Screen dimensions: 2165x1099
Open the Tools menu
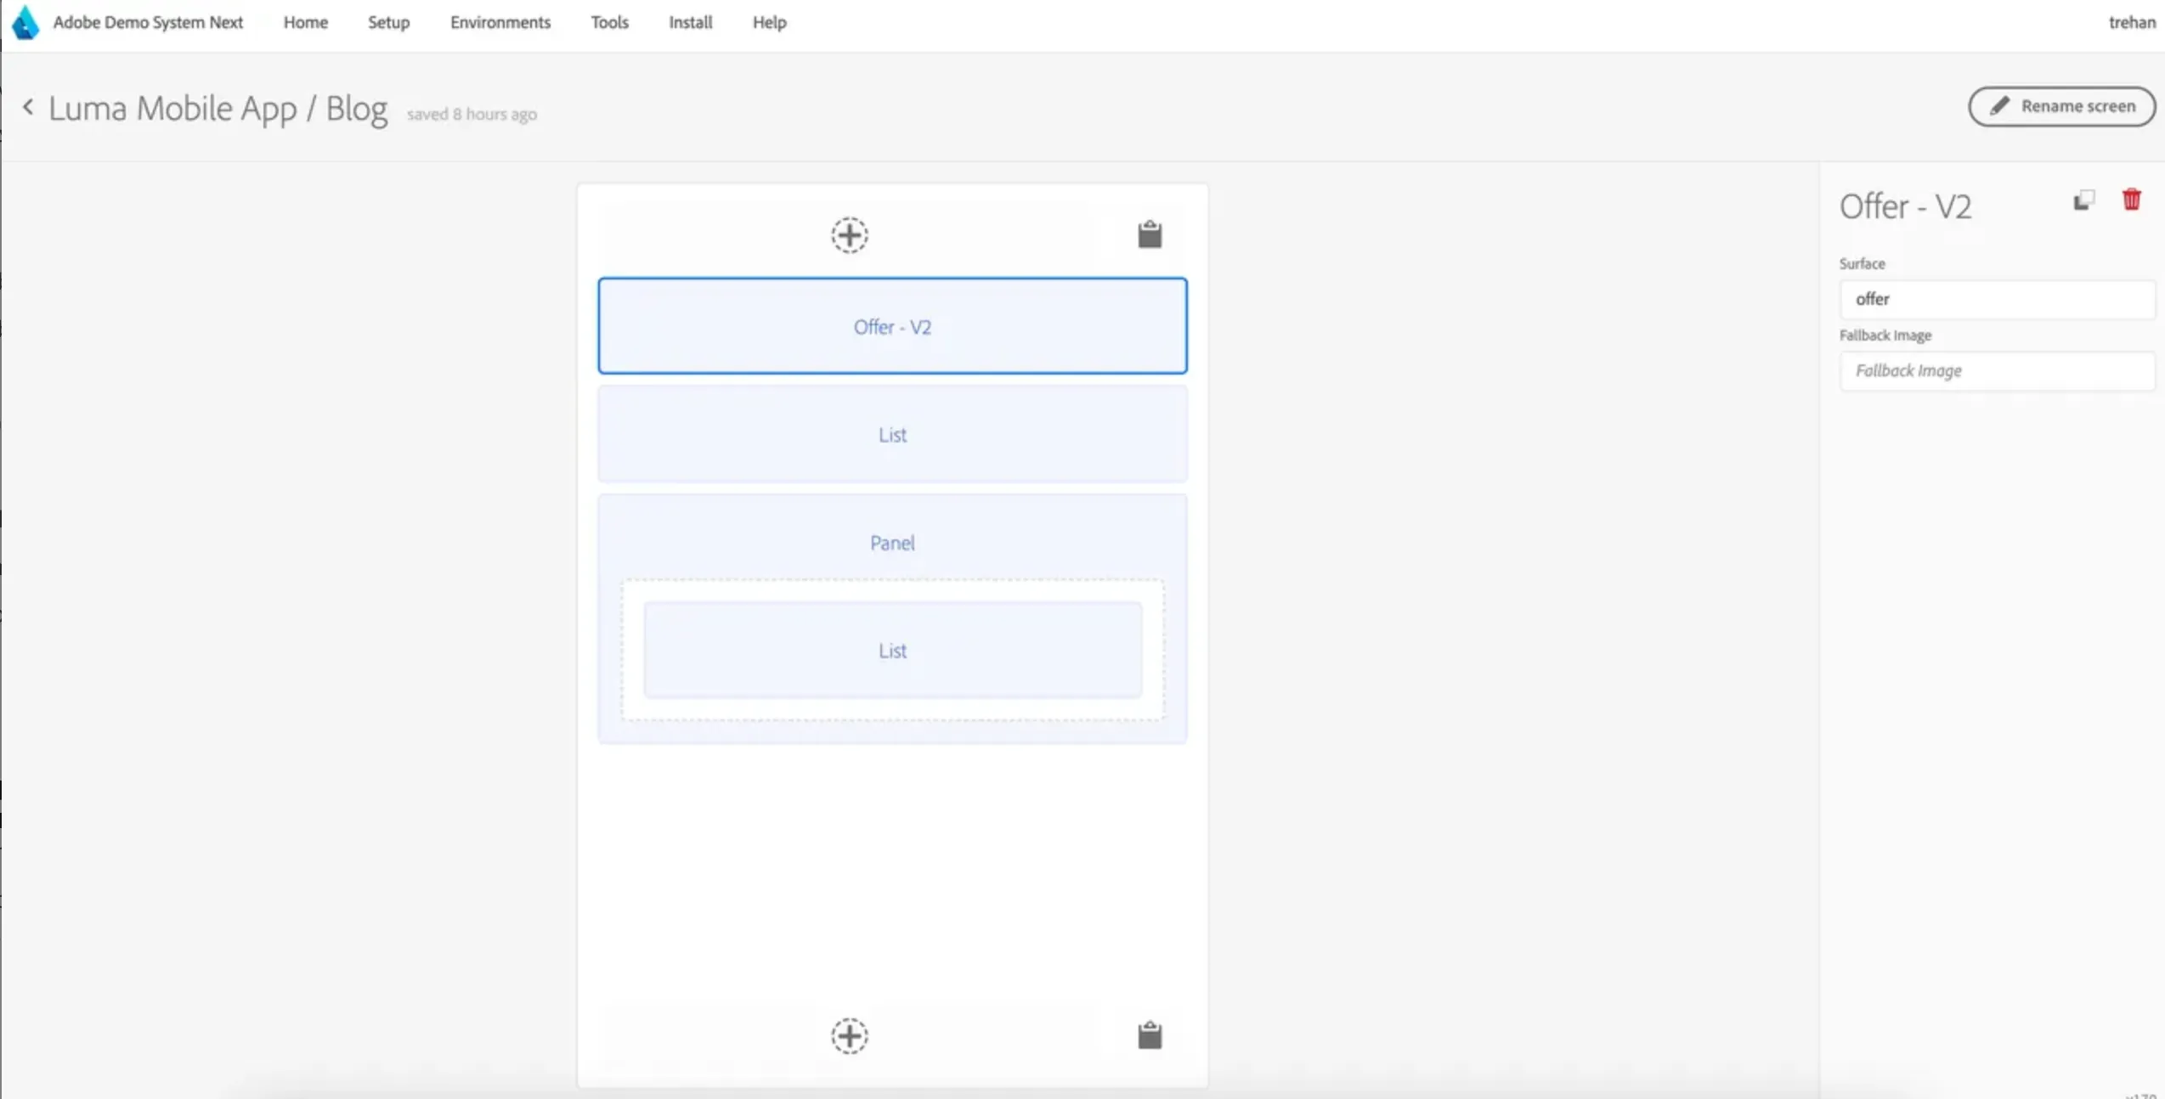[610, 23]
